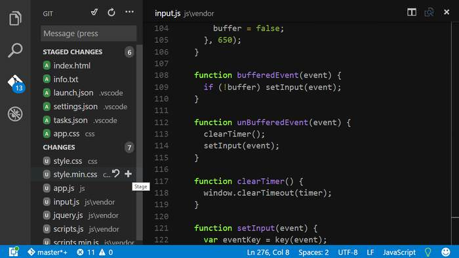This screenshot has width=459, height=258.
Task: Change file encoding UTF-8
Action: (348, 252)
